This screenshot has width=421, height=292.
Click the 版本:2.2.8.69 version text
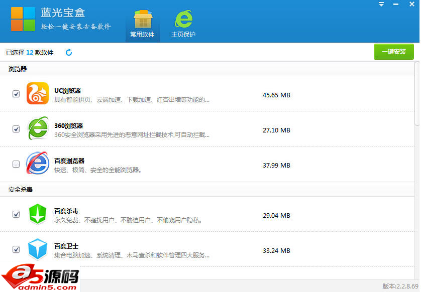400,286
